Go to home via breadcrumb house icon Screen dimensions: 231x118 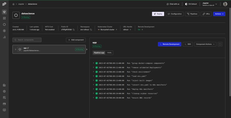pos(13,4)
